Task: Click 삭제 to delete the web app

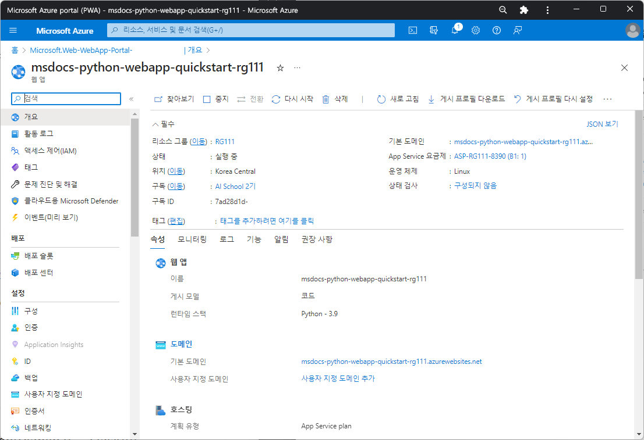Action: tap(335, 99)
